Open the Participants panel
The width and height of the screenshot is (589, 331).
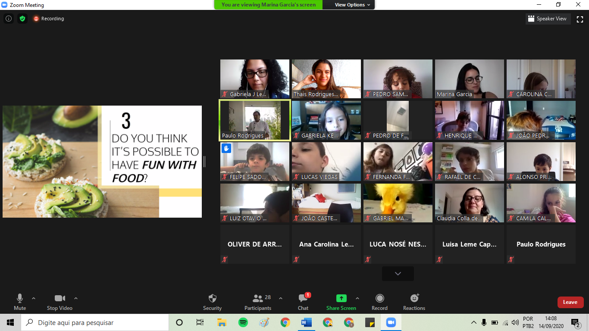click(x=258, y=302)
